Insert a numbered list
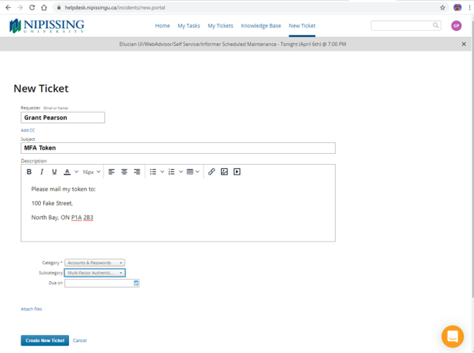474x353 pixels. tap(172, 172)
